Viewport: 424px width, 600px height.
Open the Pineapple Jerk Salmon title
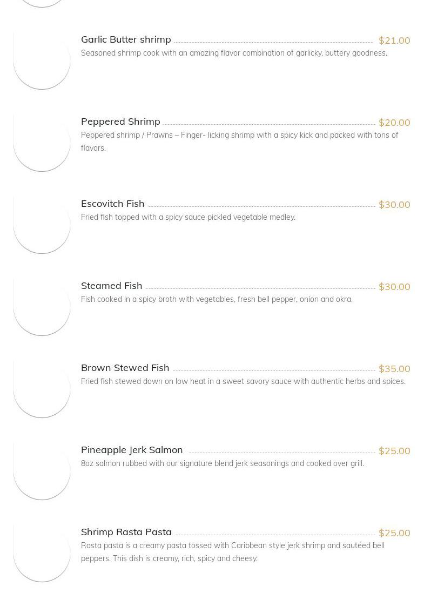point(132,450)
